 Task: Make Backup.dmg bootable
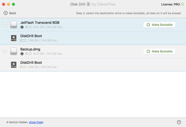(x=159, y=51)
